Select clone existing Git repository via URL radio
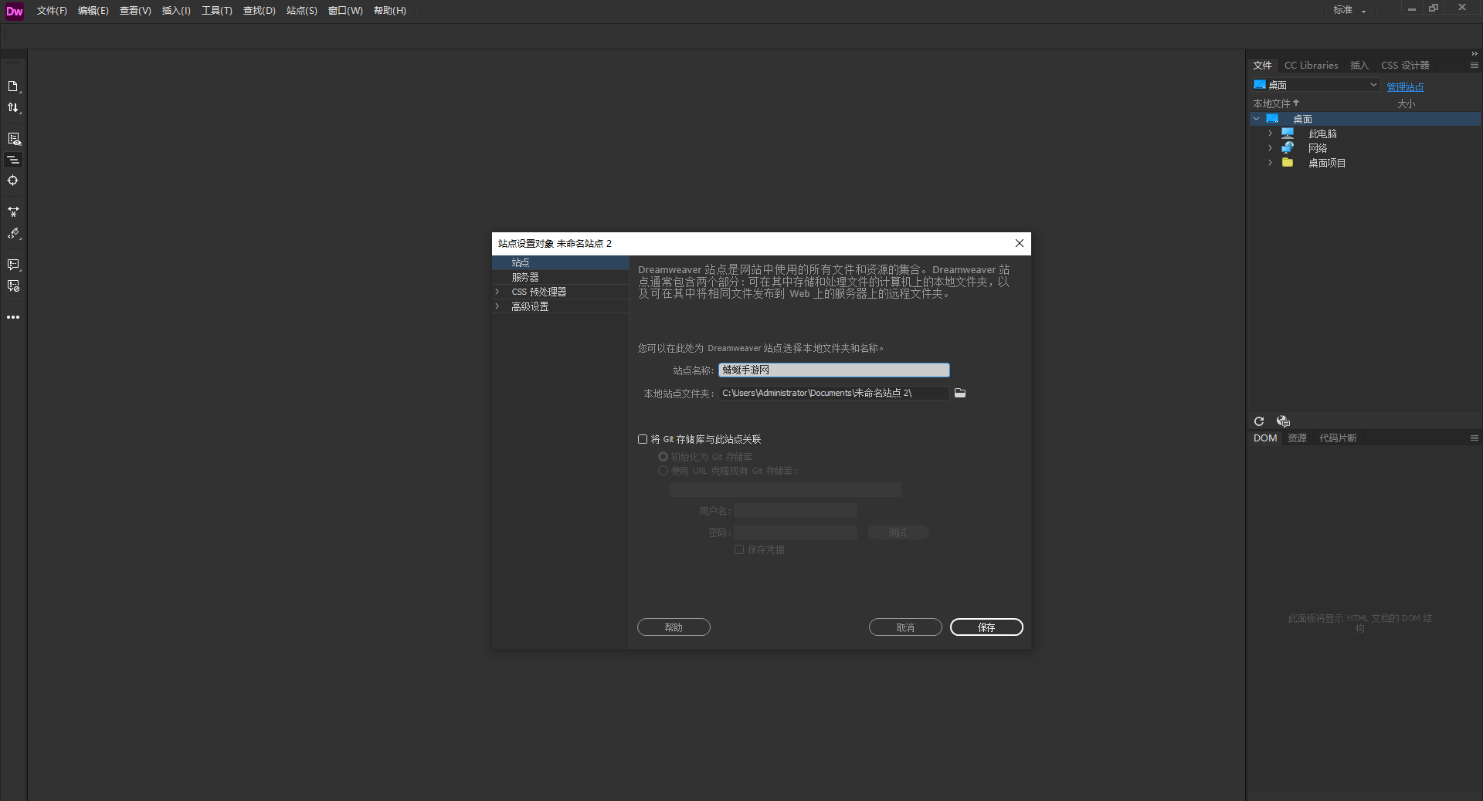Screen dimensions: 1483x801 (663, 471)
